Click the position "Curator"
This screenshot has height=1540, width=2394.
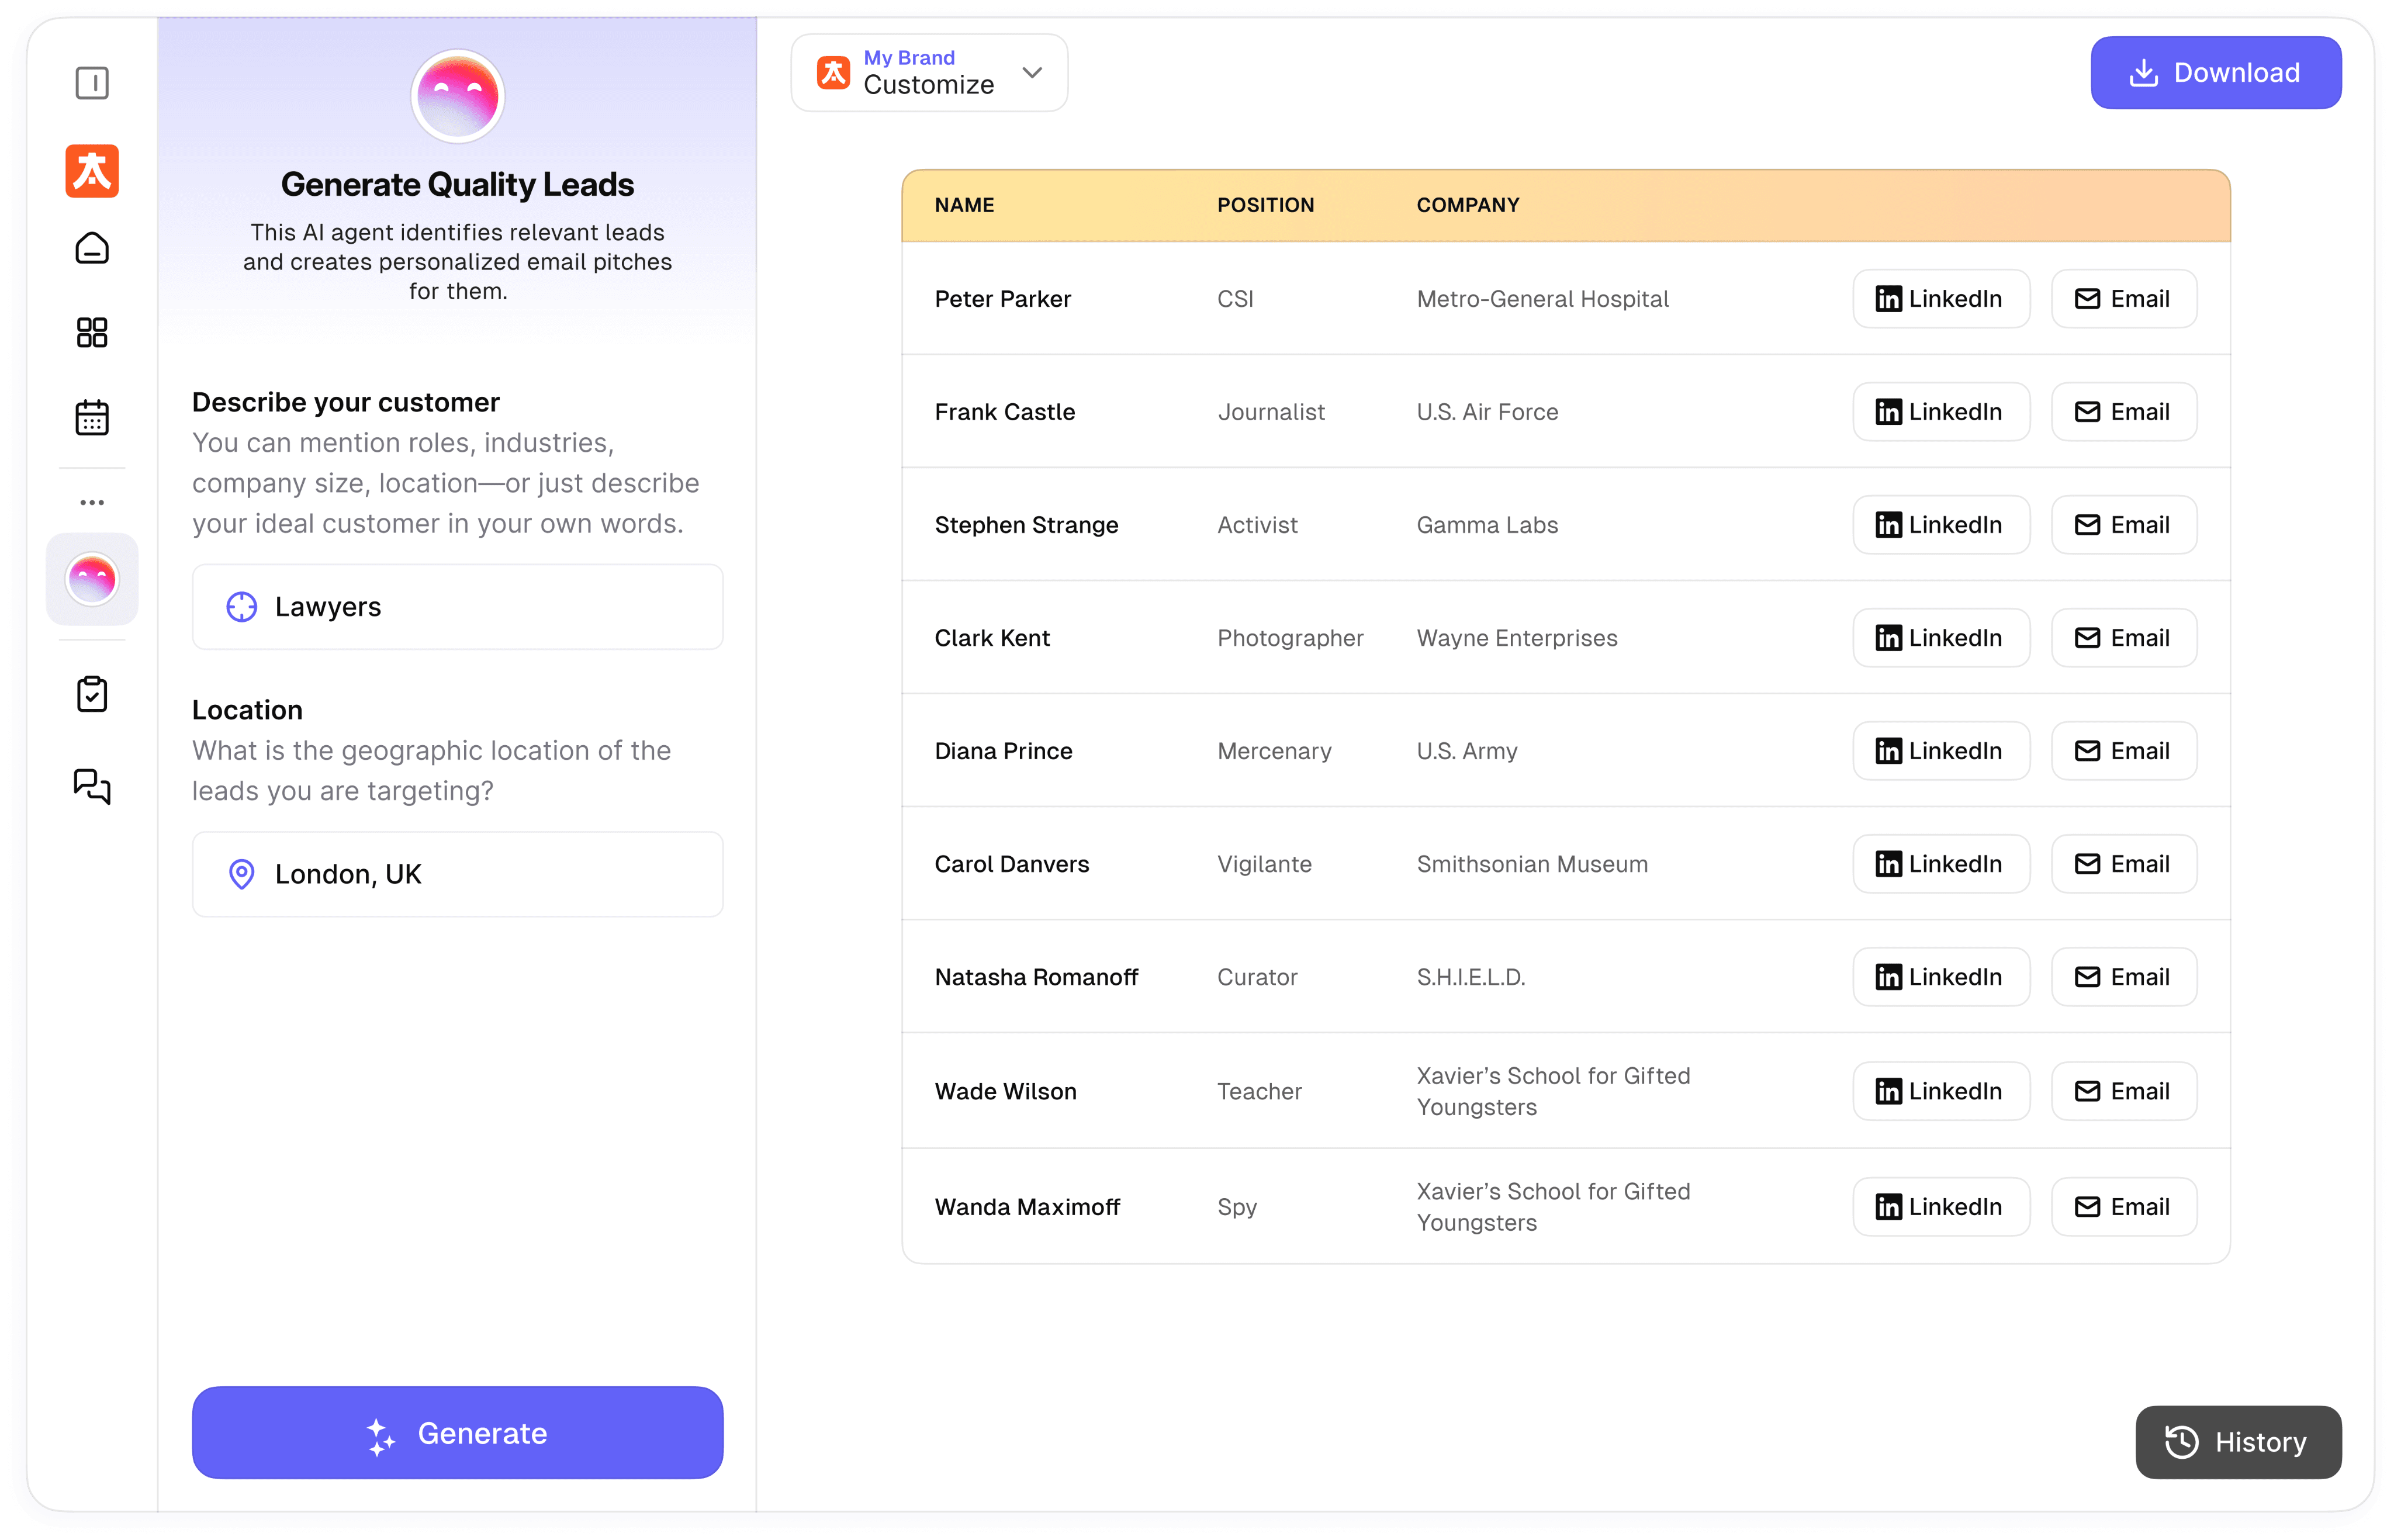pyautogui.click(x=1257, y=977)
